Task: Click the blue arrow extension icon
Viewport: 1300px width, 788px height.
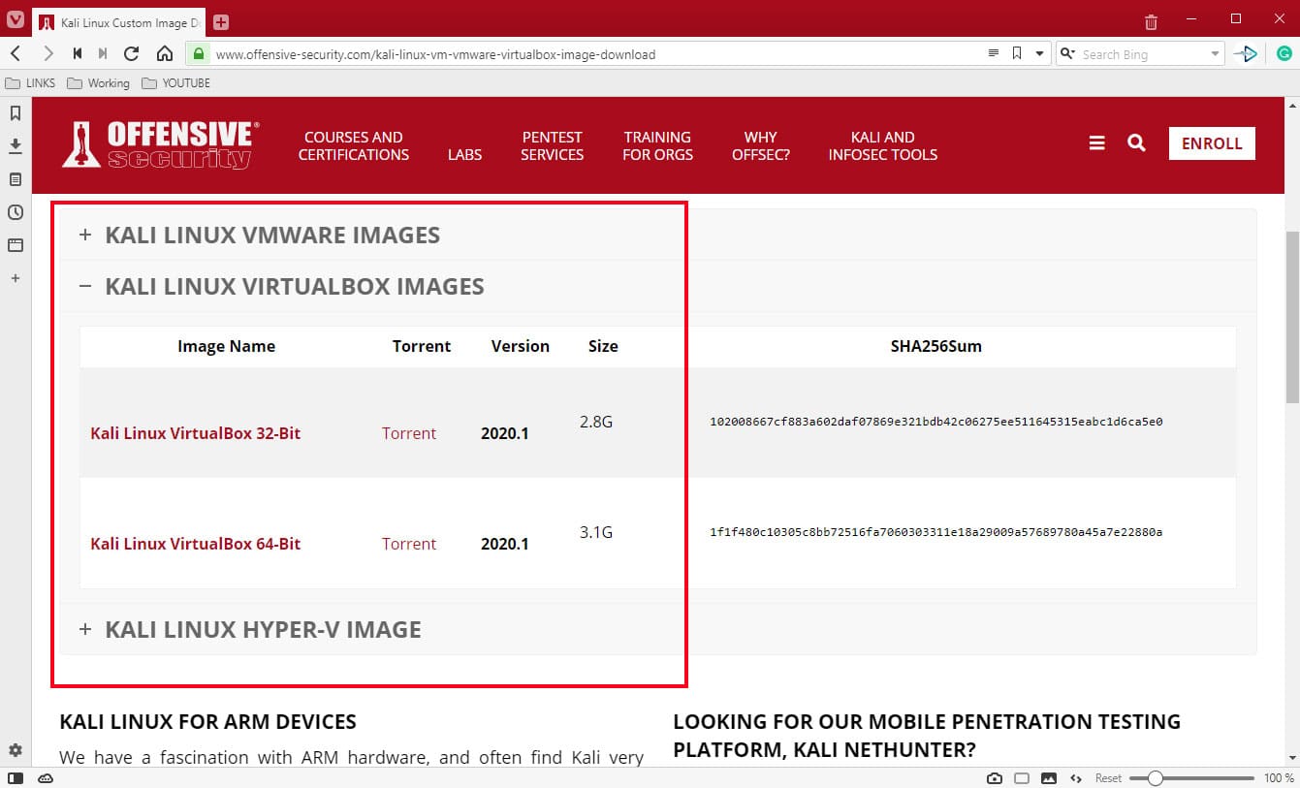Action: point(1247,53)
